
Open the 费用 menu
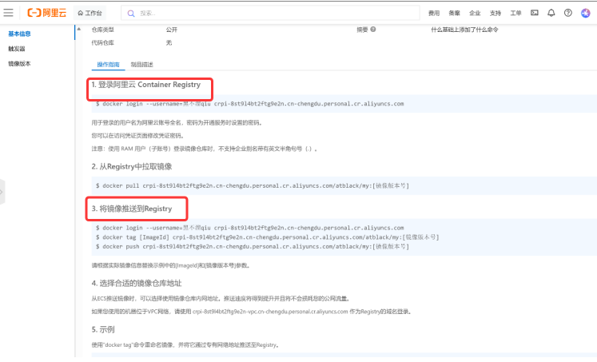[x=434, y=14]
